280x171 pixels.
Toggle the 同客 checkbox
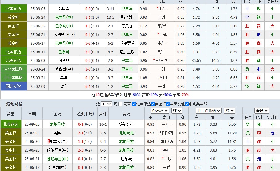pyautogui.click(x=121, y=104)
